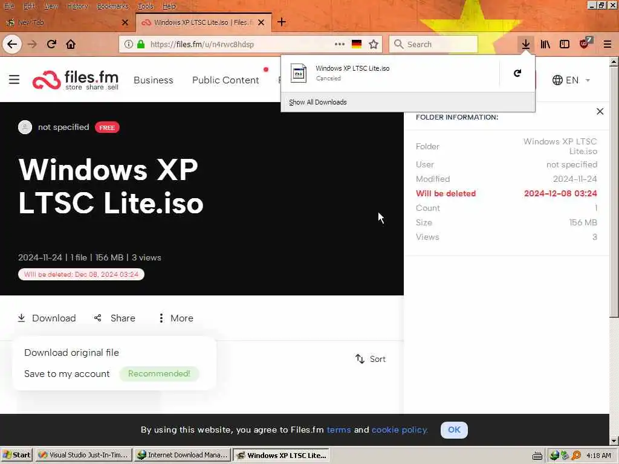Click the uBlock shield extension icon
The height and width of the screenshot is (464, 619).
click(585, 43)
